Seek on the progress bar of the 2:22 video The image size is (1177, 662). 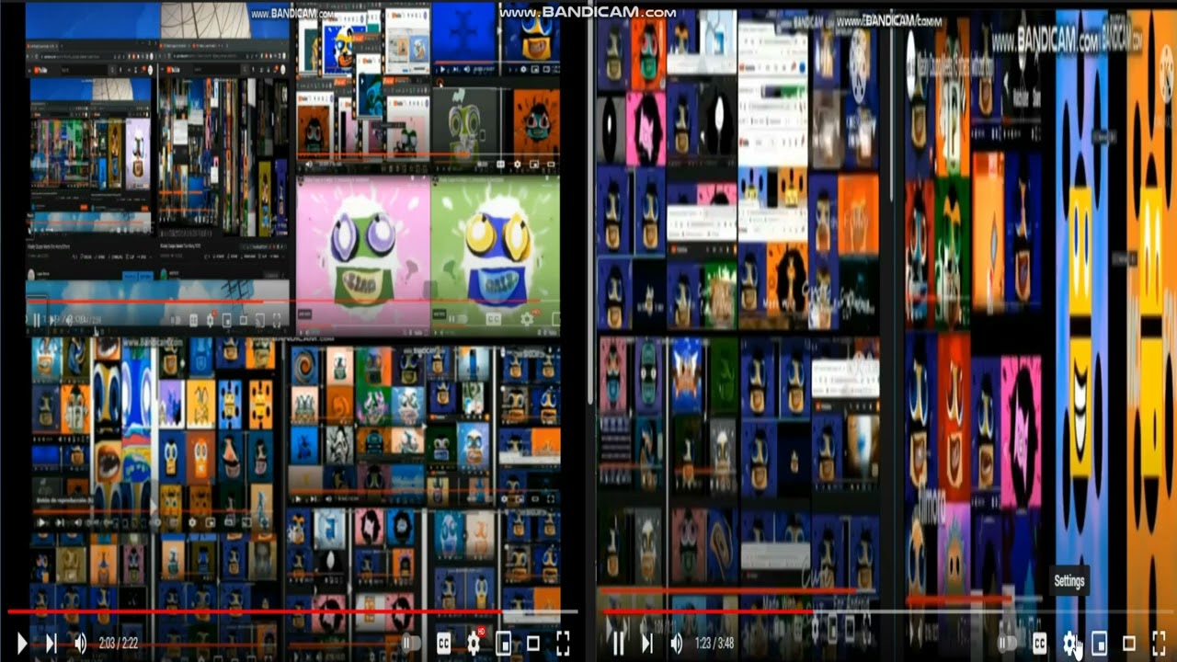pos(292,611)
